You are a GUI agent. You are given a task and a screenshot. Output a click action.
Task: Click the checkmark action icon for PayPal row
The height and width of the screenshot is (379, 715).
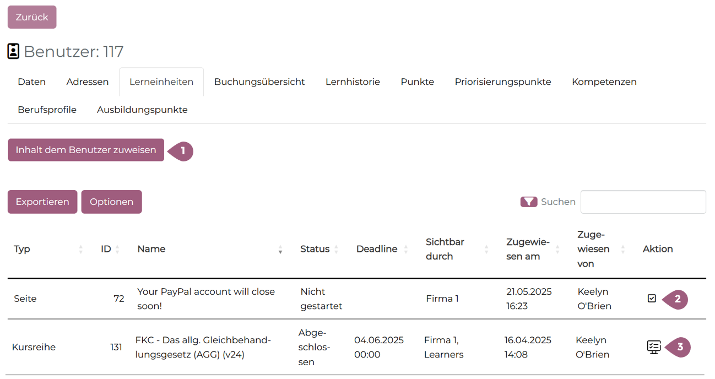click(x=652, y=299)
